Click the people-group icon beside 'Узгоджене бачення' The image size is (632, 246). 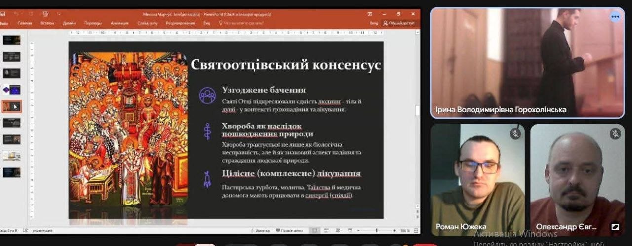click(207, 95)
